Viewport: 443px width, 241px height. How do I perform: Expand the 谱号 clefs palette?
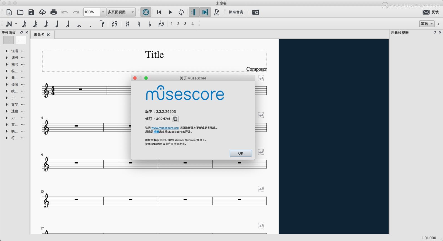tap(7, 51)
